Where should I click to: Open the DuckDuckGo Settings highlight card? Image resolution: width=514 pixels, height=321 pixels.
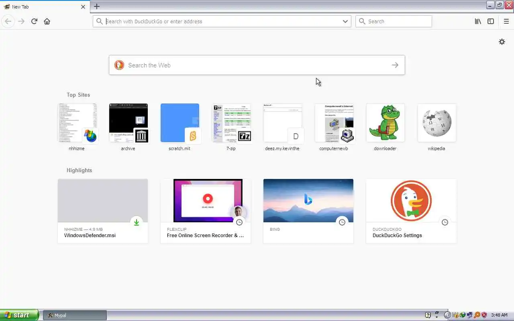(411, 211)
